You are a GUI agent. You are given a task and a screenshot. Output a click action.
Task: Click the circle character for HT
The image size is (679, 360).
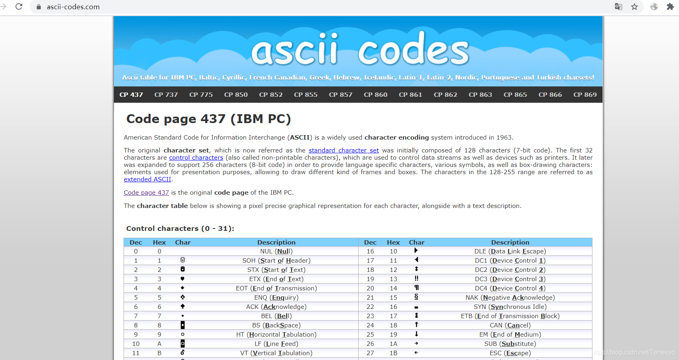[183, 334]
